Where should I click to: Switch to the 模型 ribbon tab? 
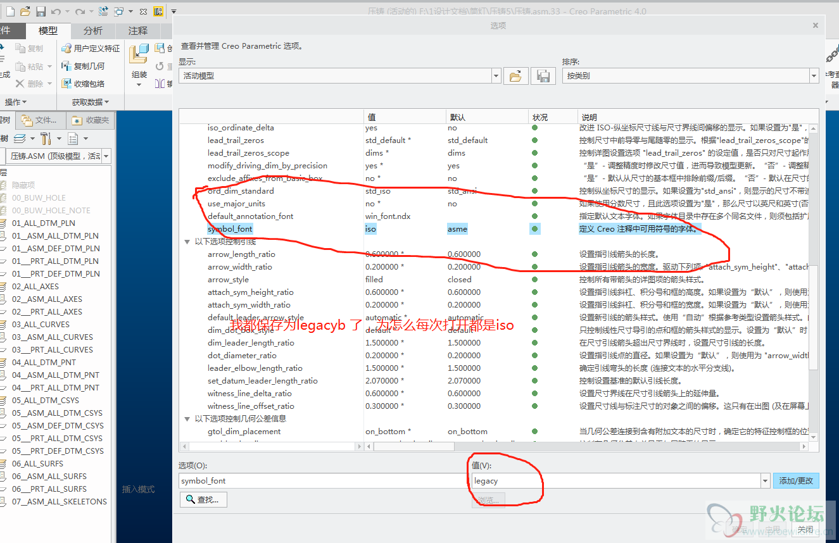[x=48, y=30]
